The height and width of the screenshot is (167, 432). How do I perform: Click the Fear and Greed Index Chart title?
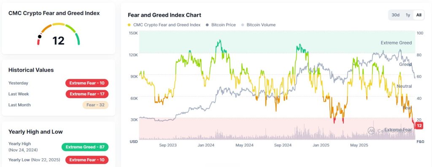tap(165, 15)
